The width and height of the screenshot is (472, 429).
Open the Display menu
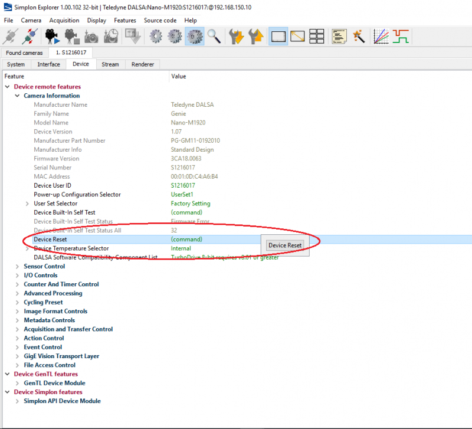[x=97, y=21]
